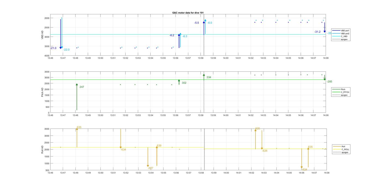The image size is (387, 191).
Task: Click the '247' pitch data label
Action: [x=82, y=87]
